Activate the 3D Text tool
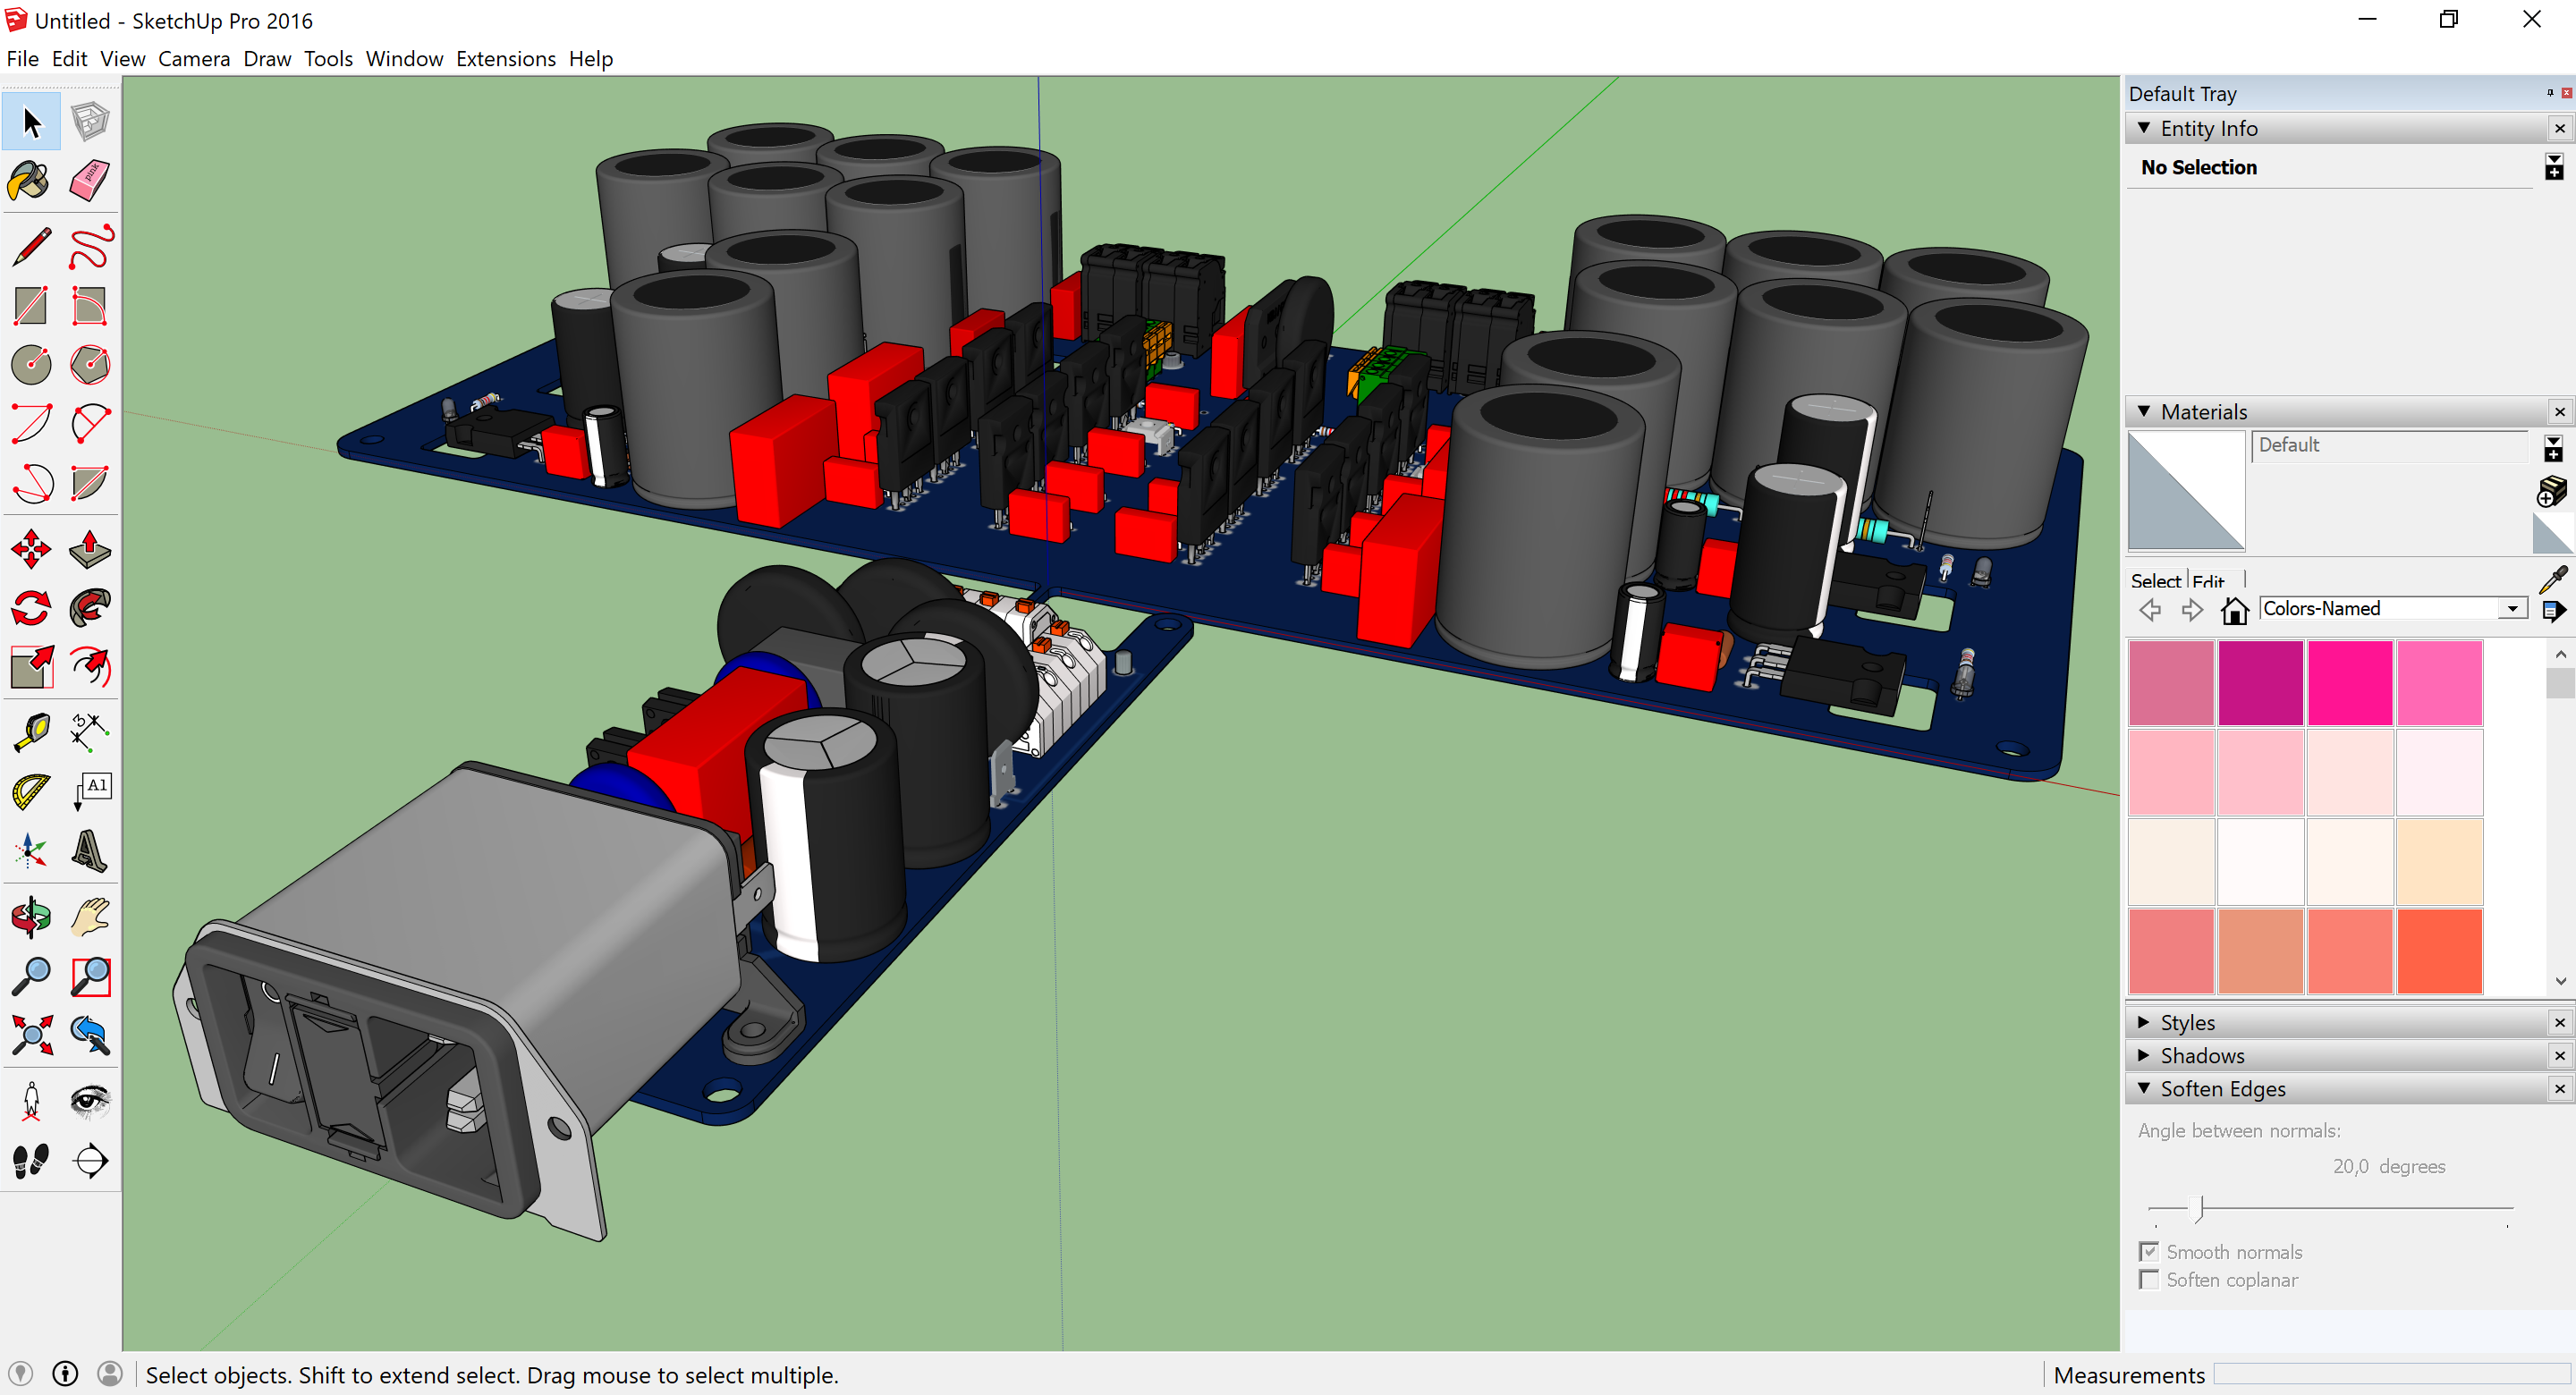 (90, 851)
